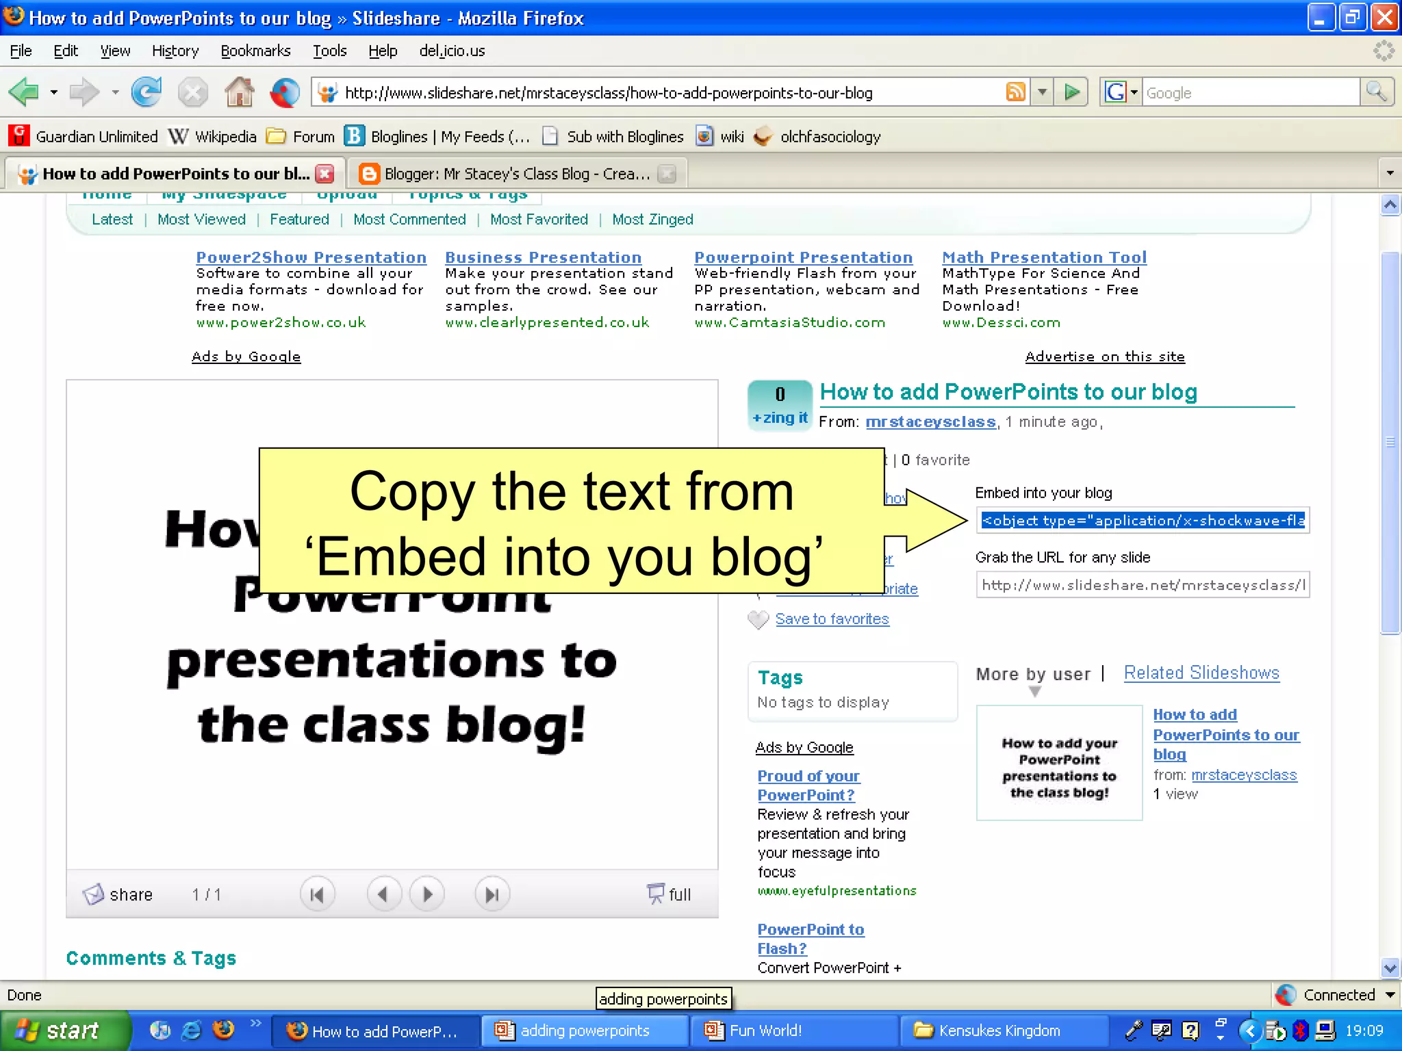Screen dimensions: 1402x1051
Task: Open the back-navigation dropdown arrow
Action: [53, 92]
